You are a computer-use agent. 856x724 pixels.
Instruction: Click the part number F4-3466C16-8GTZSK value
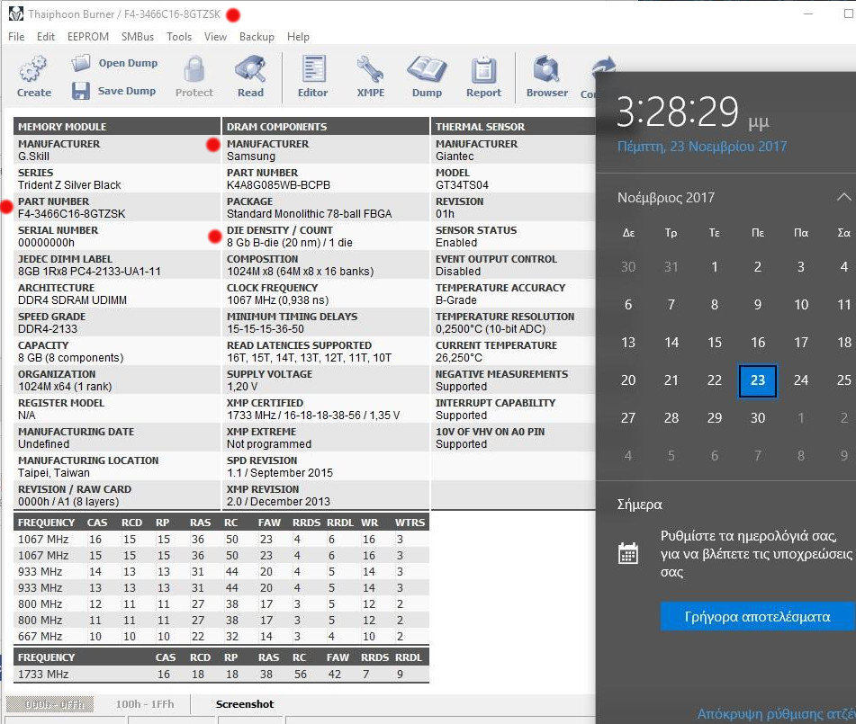click(71, 214)
